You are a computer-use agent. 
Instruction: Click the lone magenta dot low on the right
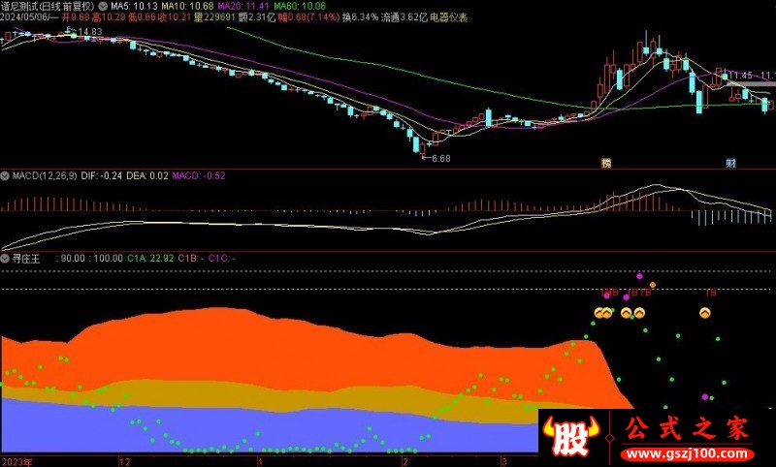[x=704, y=397]
